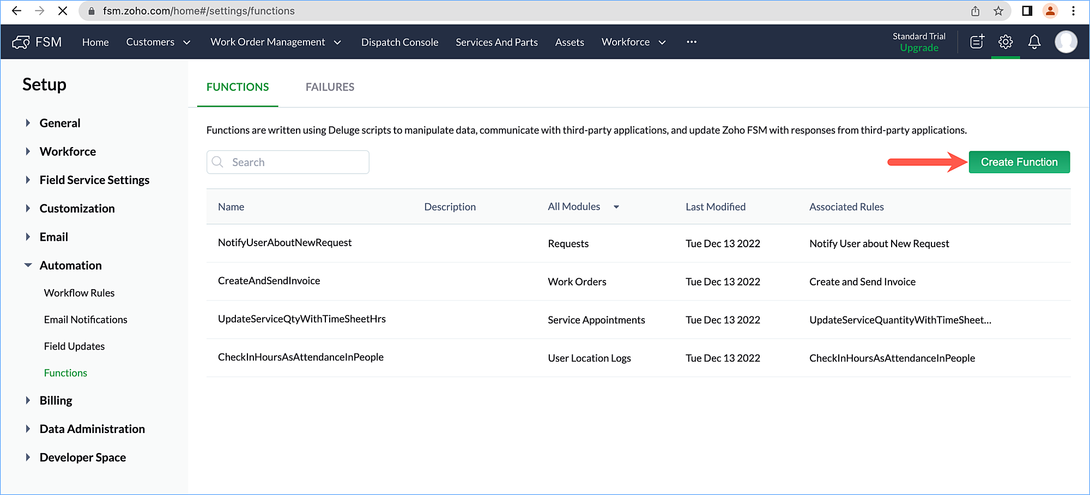The image size is (1090, 495).
Task: Open the notifications bell
Action: click(x=1034, y=42)
